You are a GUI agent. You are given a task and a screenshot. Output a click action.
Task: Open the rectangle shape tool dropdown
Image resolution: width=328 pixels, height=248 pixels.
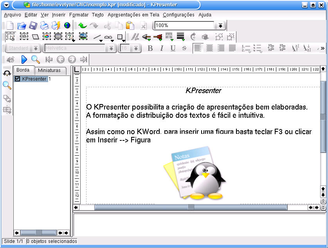click(124, 41)
